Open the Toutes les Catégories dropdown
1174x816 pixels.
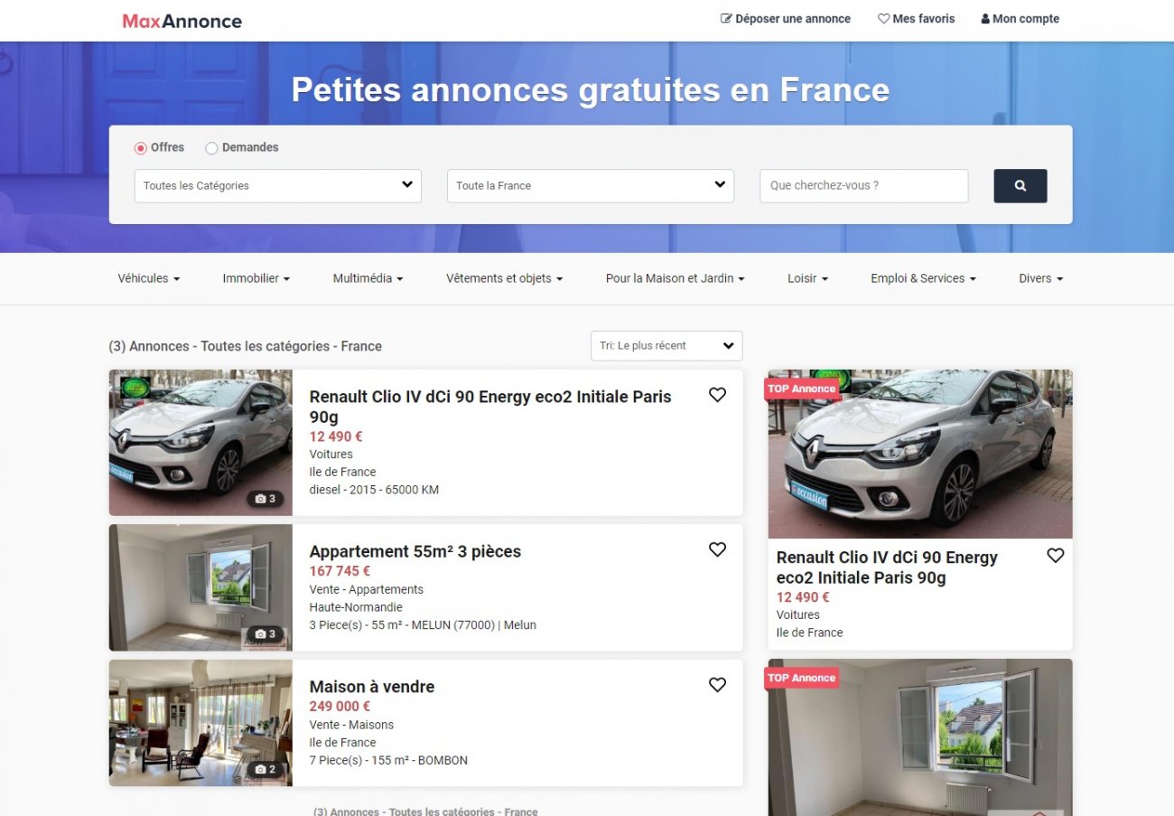click(x=278, y=185)
